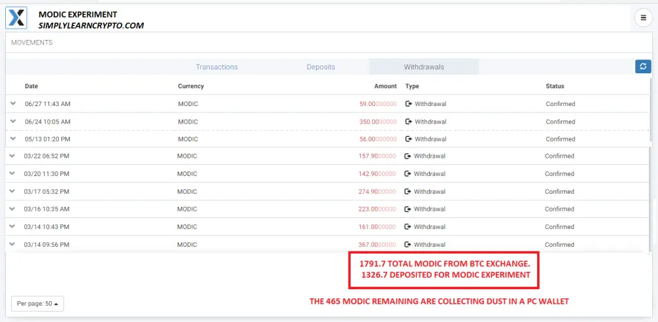
Task: Click MODIC currency in 03/17 05:32 PM row
Action: [187, 192]
